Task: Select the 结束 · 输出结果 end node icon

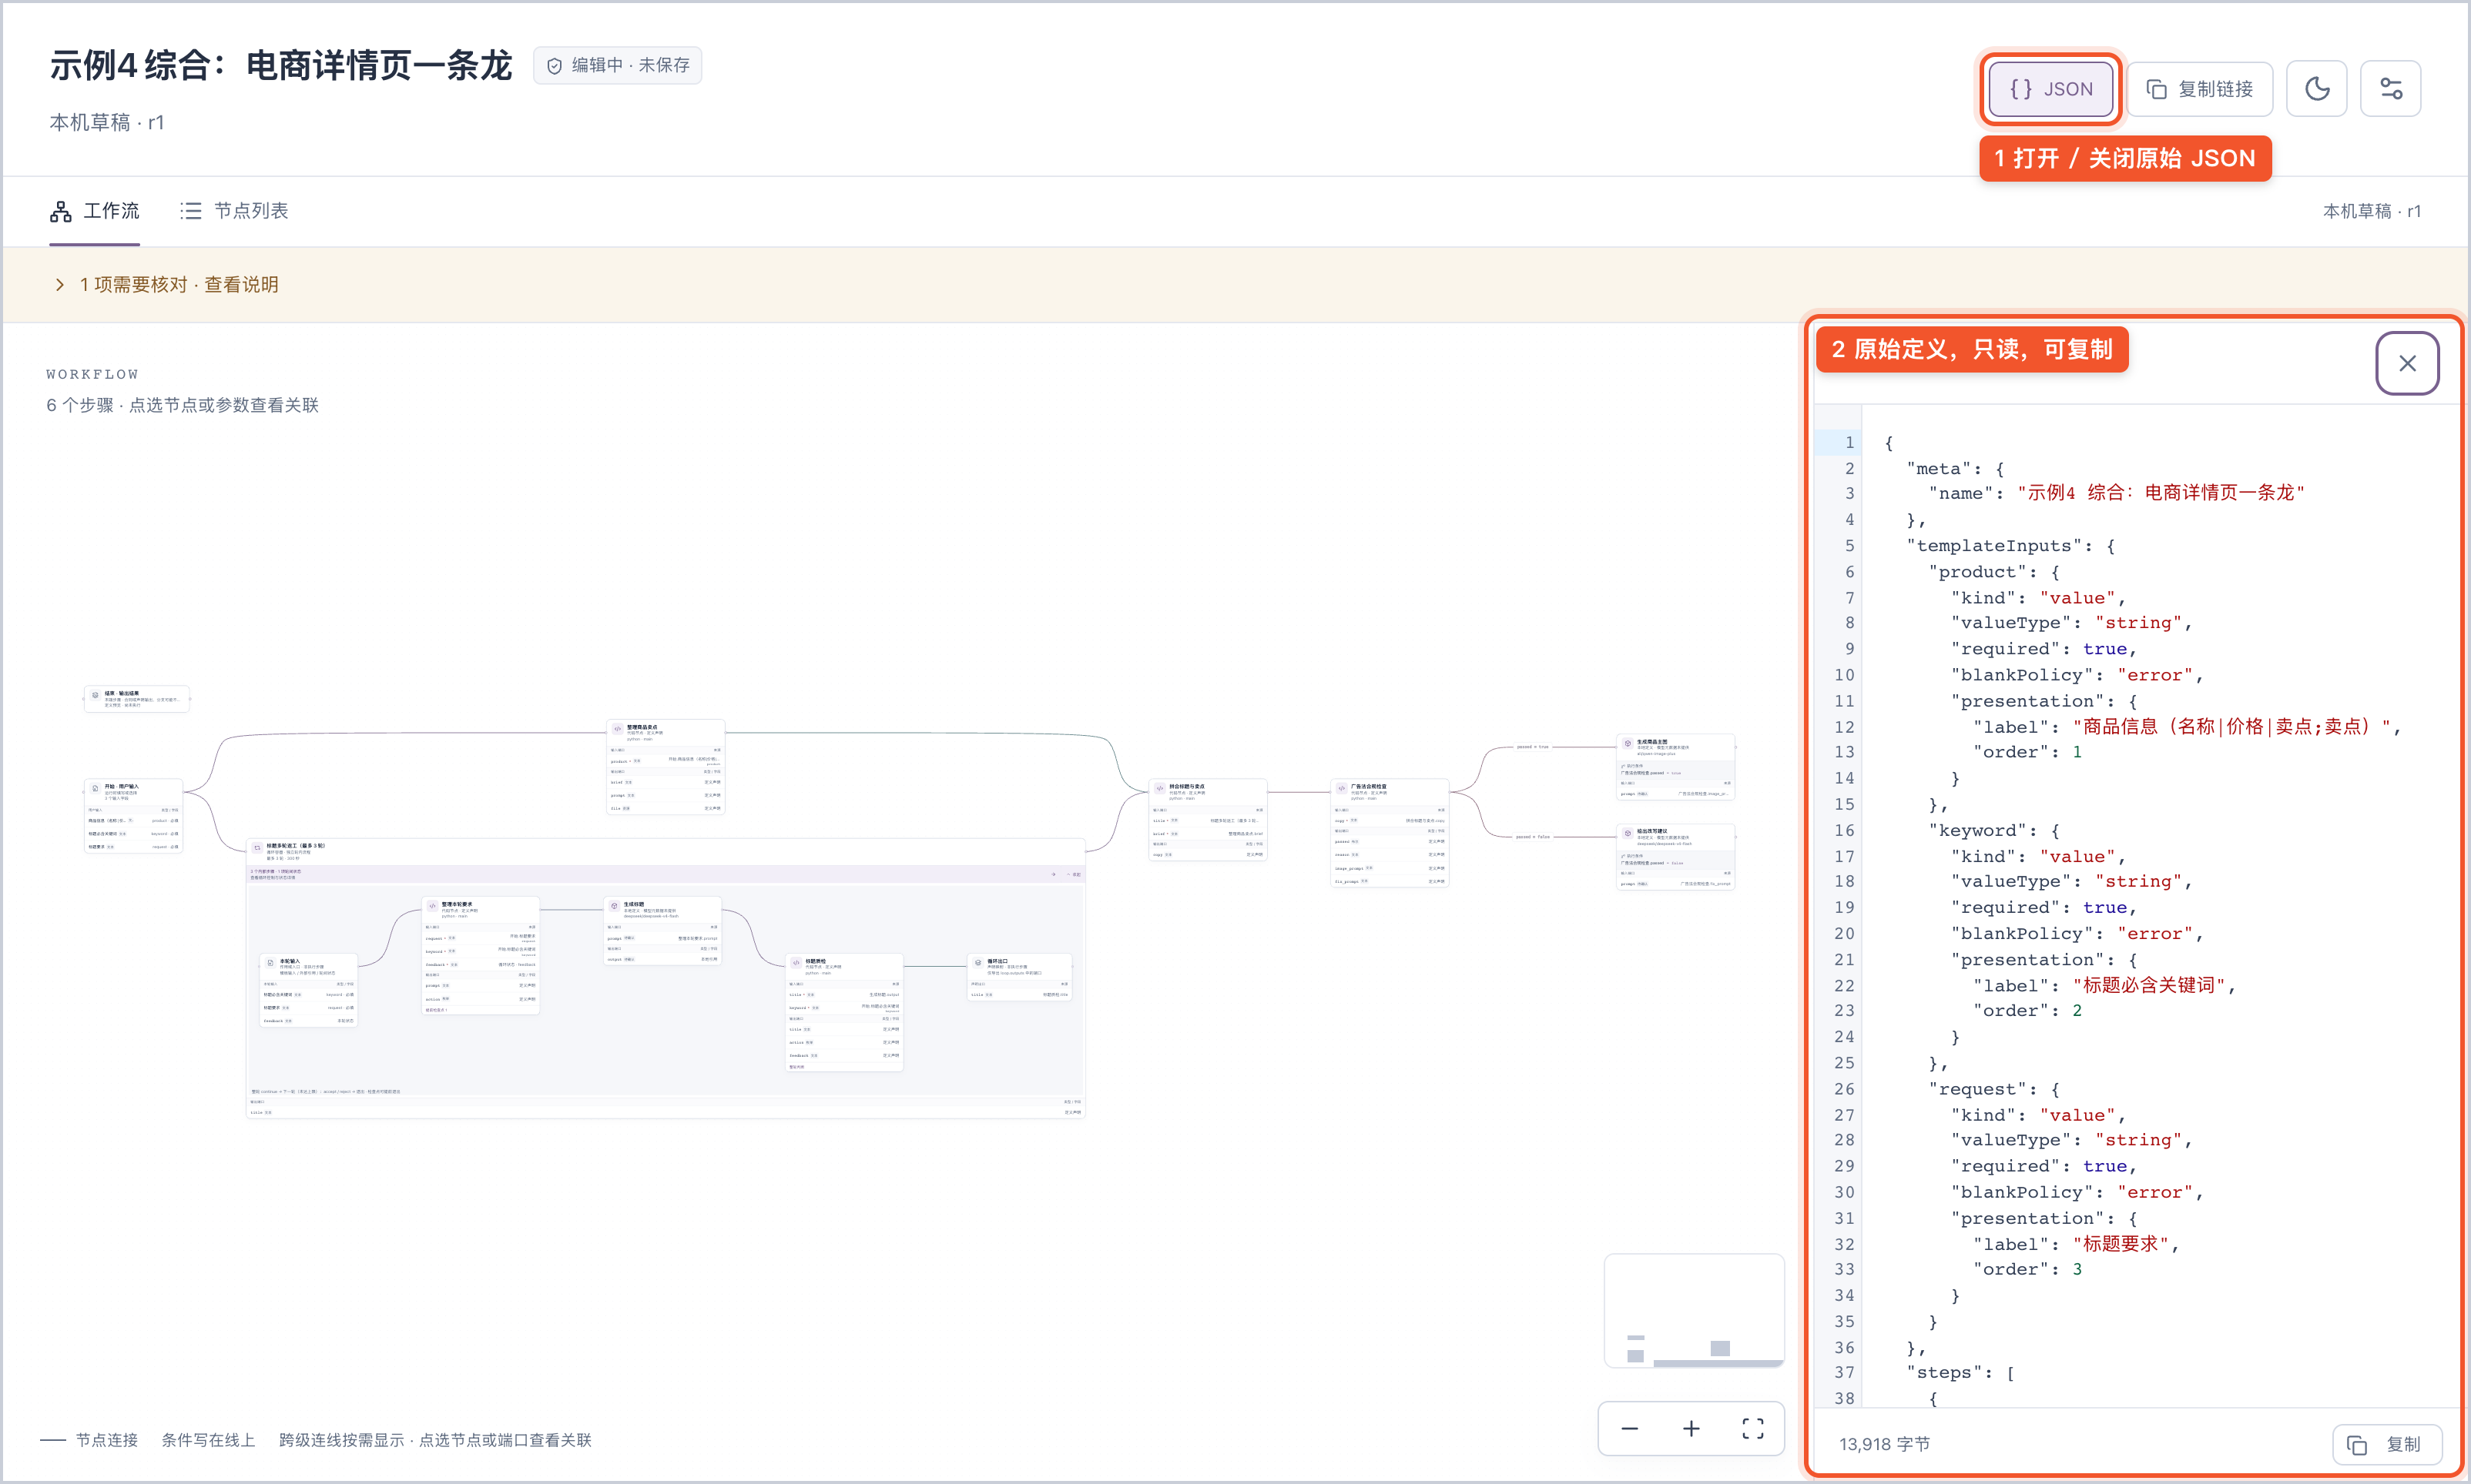Action: 95,695
